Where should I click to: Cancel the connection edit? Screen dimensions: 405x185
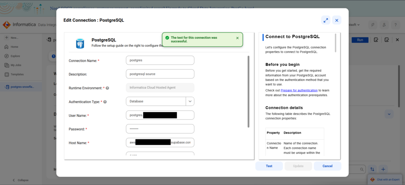327,166
